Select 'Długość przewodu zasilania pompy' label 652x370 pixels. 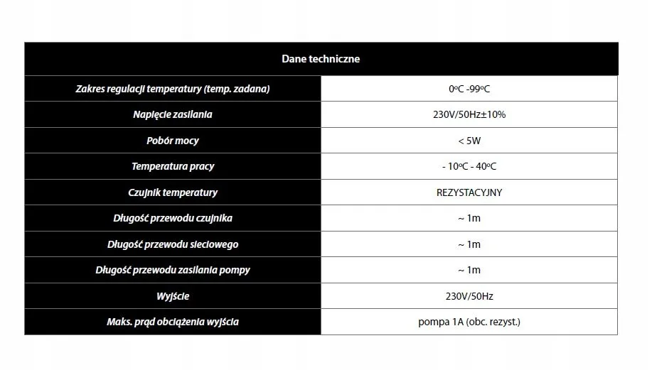coord(173,270)
